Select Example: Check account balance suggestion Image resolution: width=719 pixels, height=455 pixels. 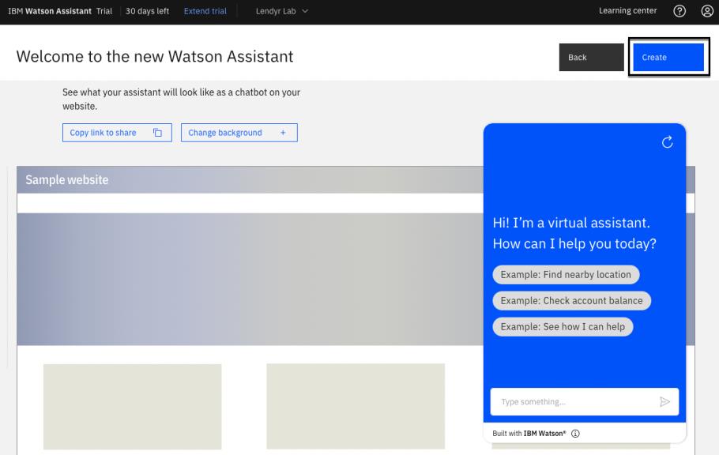[x=571, y=301]
